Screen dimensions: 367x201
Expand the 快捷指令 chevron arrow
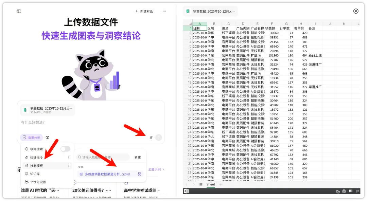[69, 157]
